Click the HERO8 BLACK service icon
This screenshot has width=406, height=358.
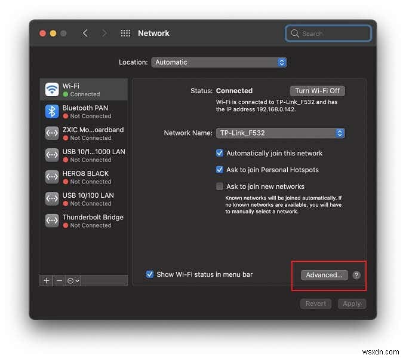click(52, 177)
